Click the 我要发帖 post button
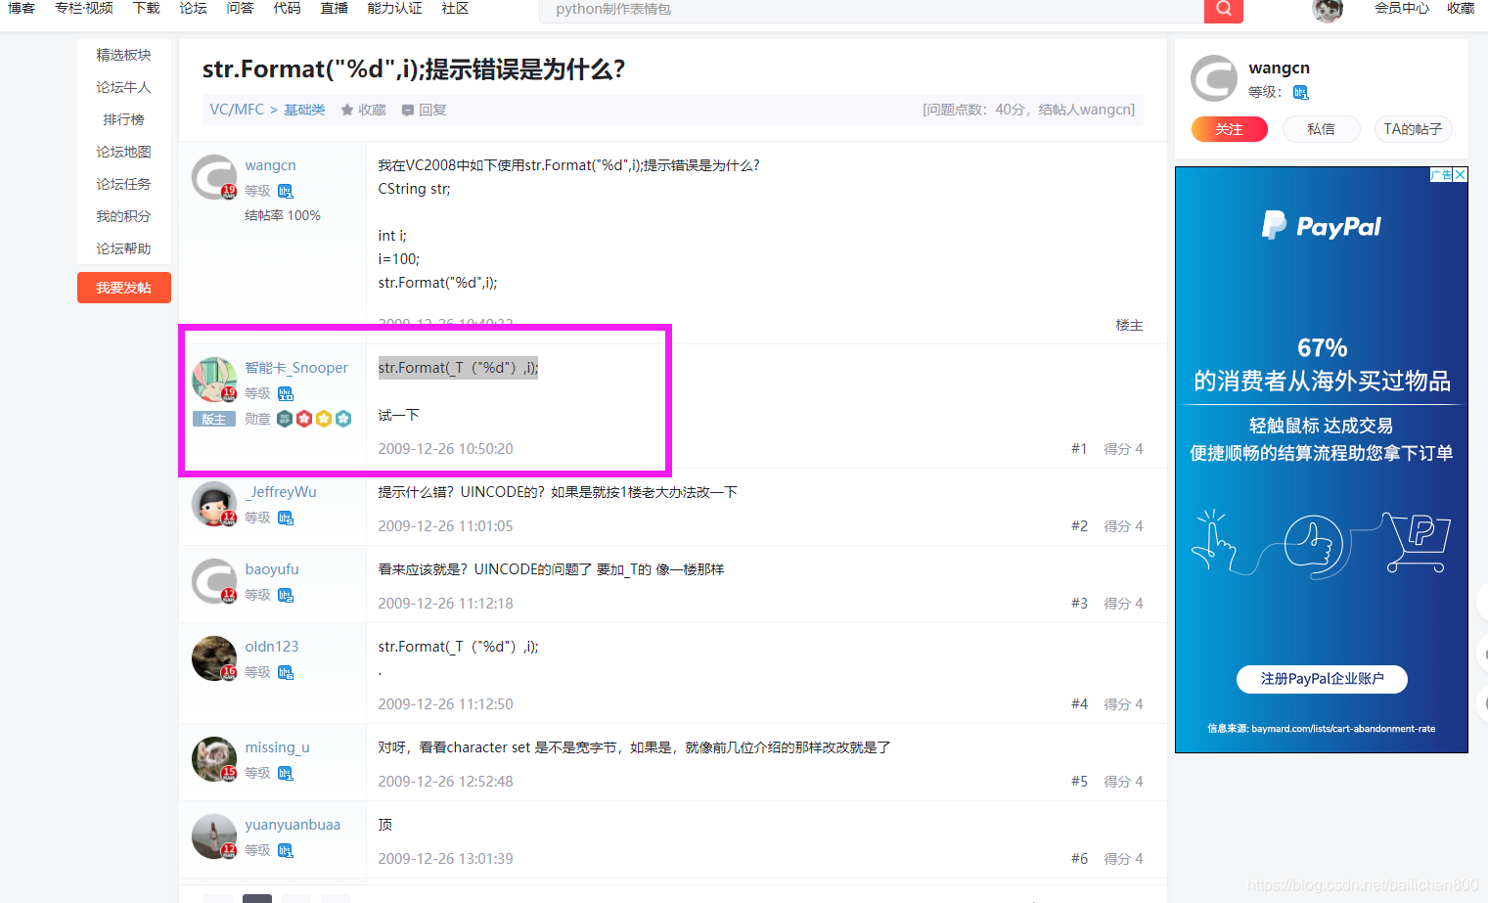1488x903 pixels. [x=123, y=287]
